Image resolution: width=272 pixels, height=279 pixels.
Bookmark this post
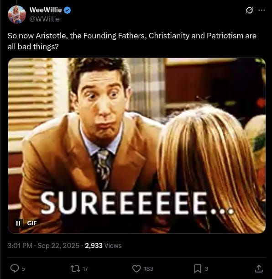(x=198, y=268)
